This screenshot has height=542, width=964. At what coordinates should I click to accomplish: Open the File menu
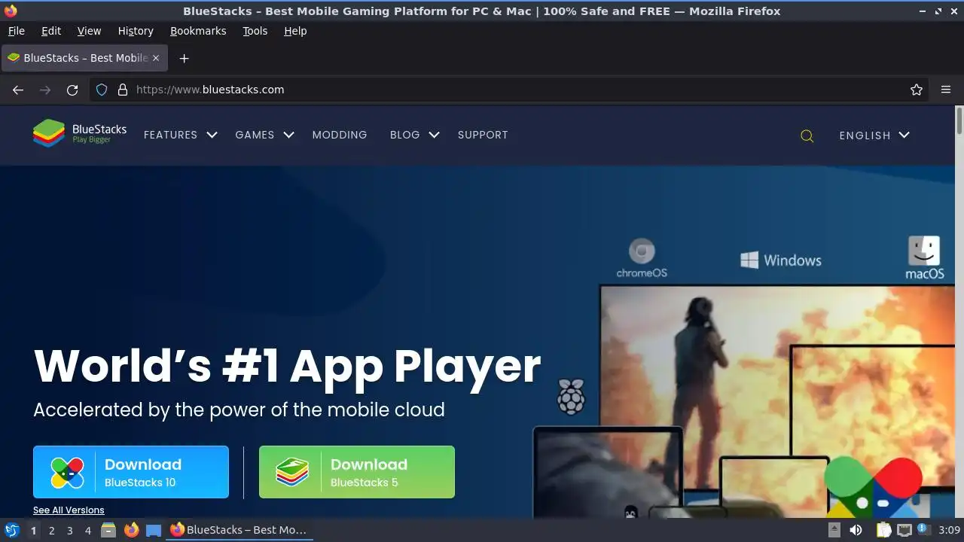click(x=16, y=31)
